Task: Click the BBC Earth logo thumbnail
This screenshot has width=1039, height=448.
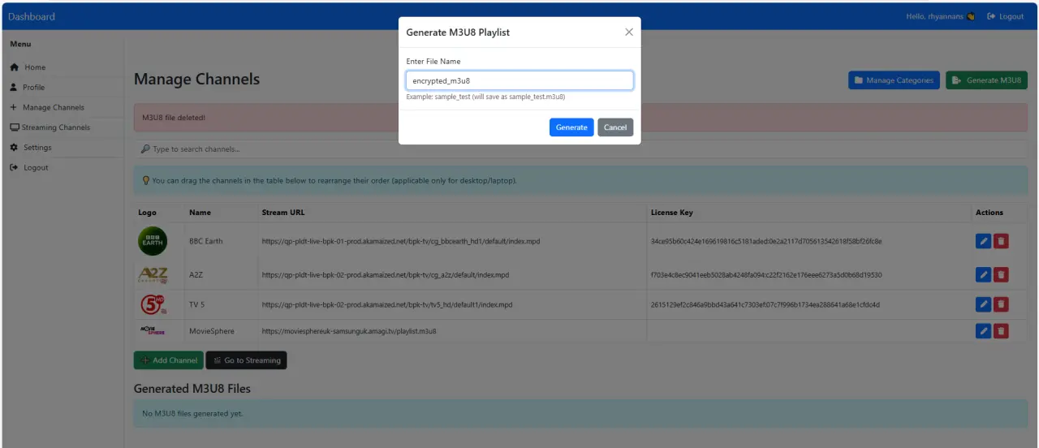Action: 153,241
